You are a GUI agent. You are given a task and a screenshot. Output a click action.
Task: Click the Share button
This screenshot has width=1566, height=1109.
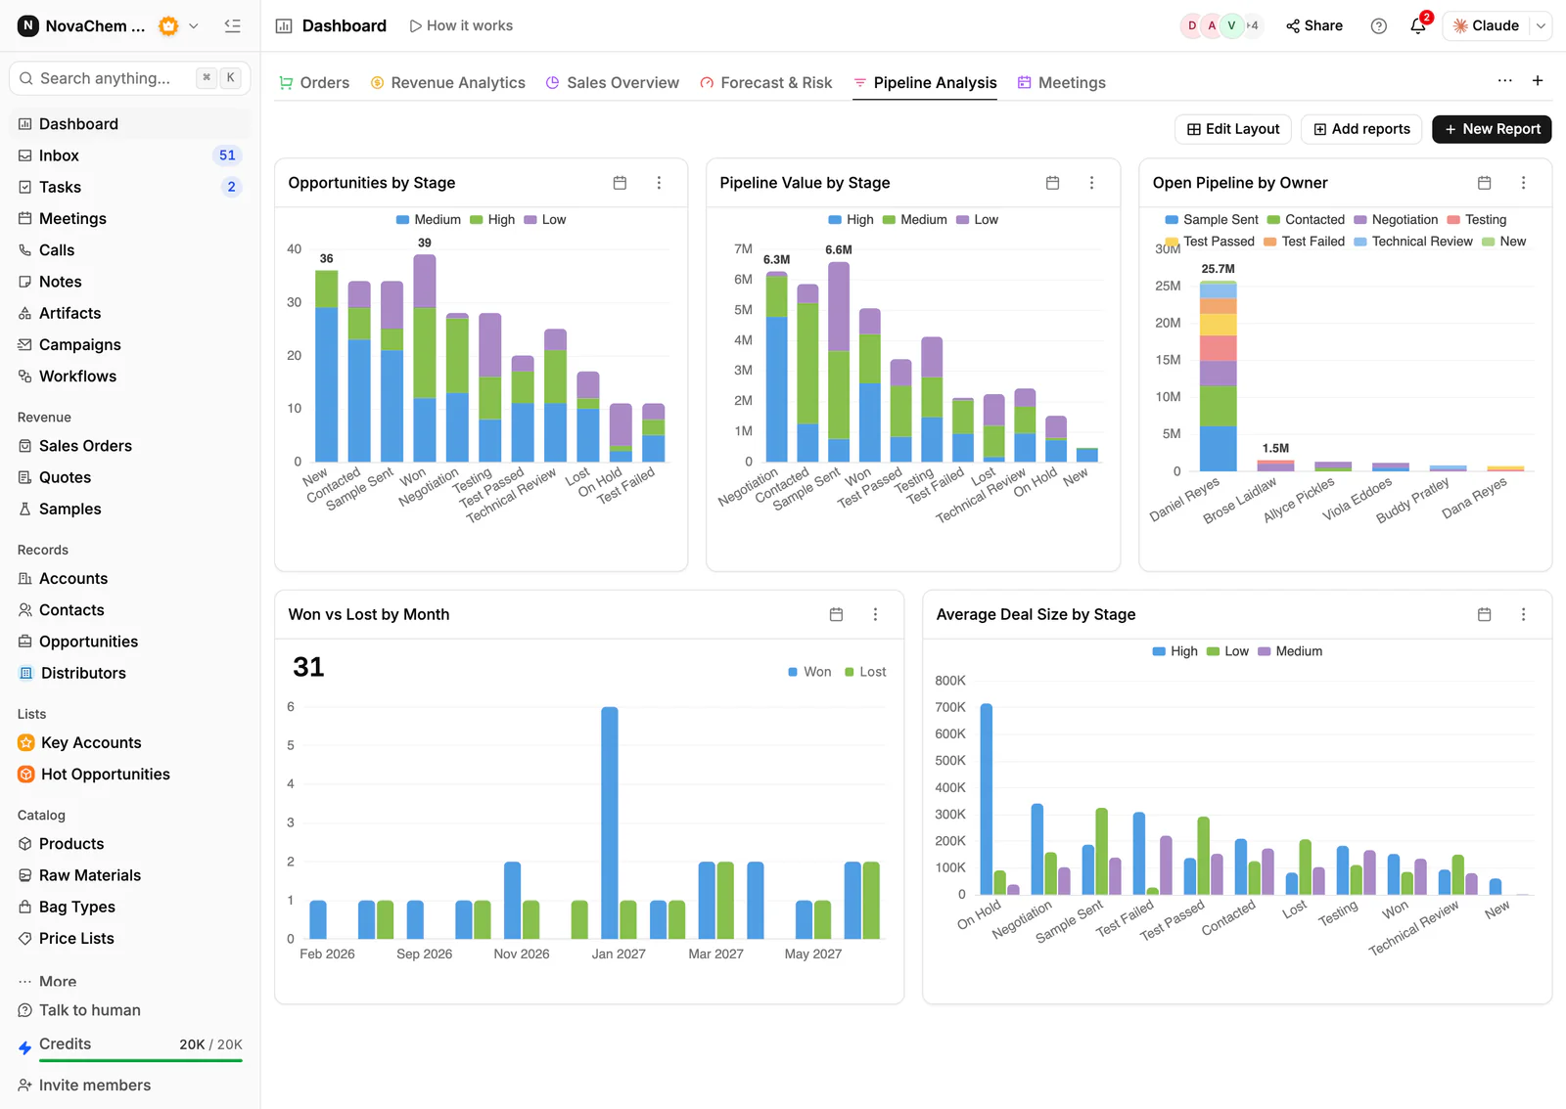coord(1314,25)
